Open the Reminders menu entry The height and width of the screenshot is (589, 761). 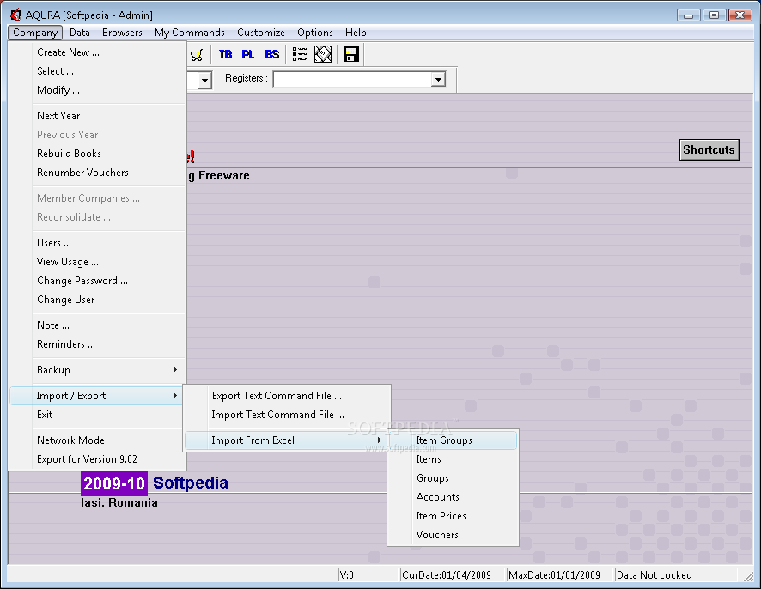coord(97,344)
